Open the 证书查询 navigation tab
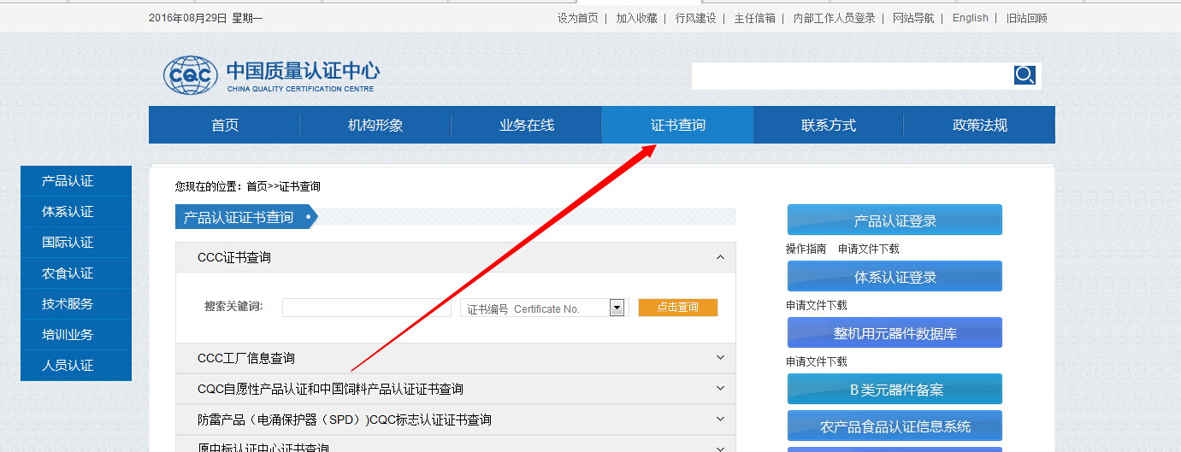The width and height of the screenshot is (1181, 452). [x=677, y=126]
